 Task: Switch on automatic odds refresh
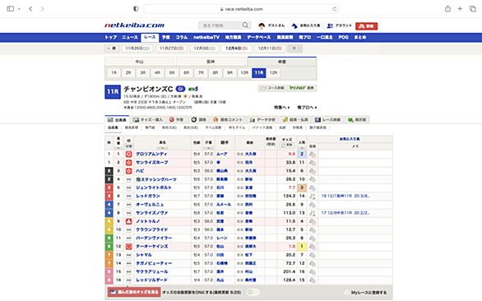coord(253,292)
